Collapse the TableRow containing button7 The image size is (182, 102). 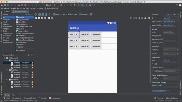point(7,70)
